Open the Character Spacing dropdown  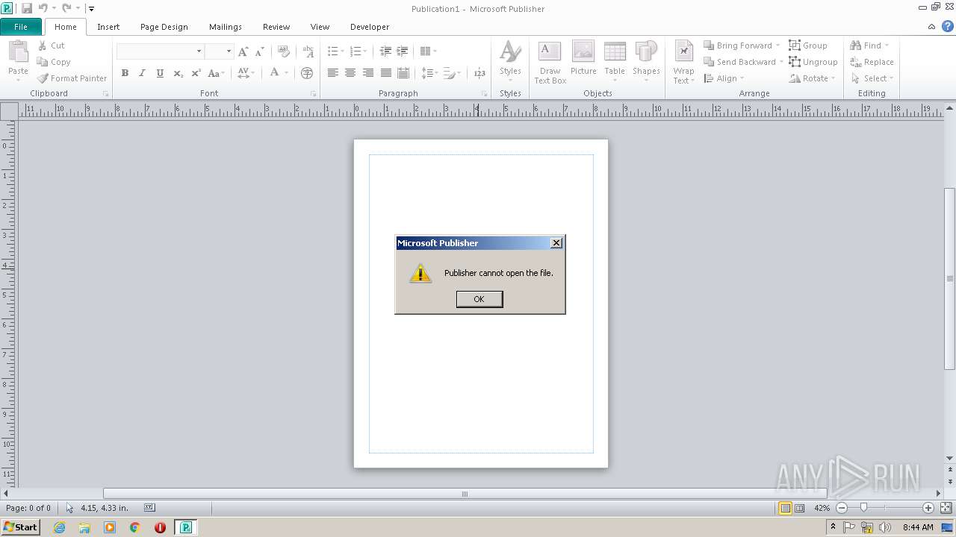[x=246, y=73]
